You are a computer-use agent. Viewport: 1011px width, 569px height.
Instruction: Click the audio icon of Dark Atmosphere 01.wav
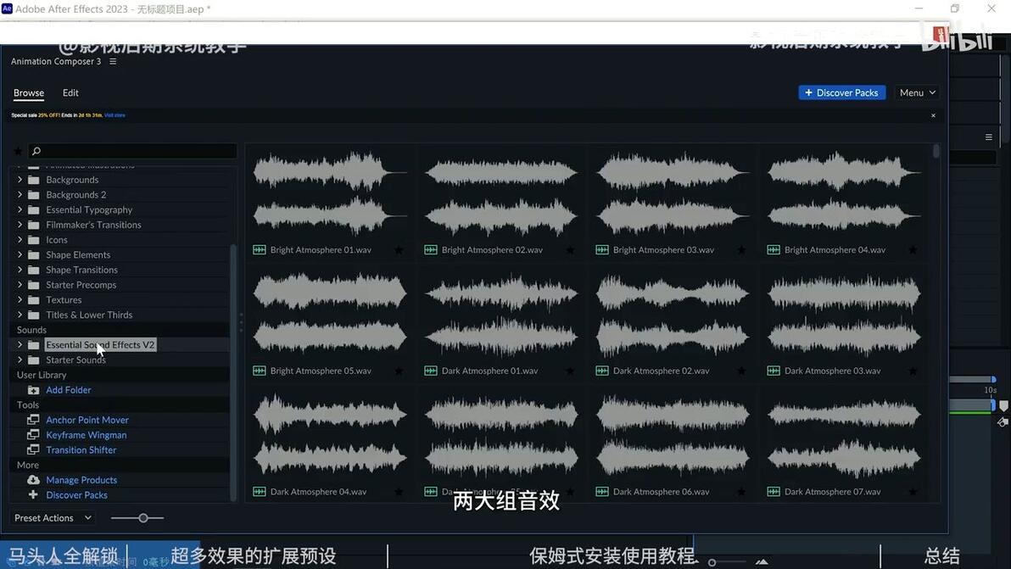click(x=431, y=371)
